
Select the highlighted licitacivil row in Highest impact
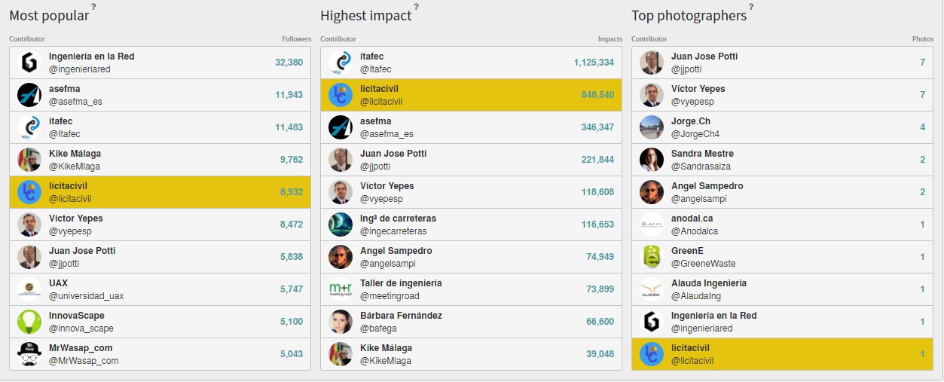pos(472,95)
